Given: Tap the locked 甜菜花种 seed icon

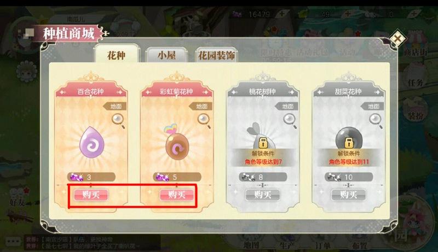Looking at the screenshot, I should 349,138.
